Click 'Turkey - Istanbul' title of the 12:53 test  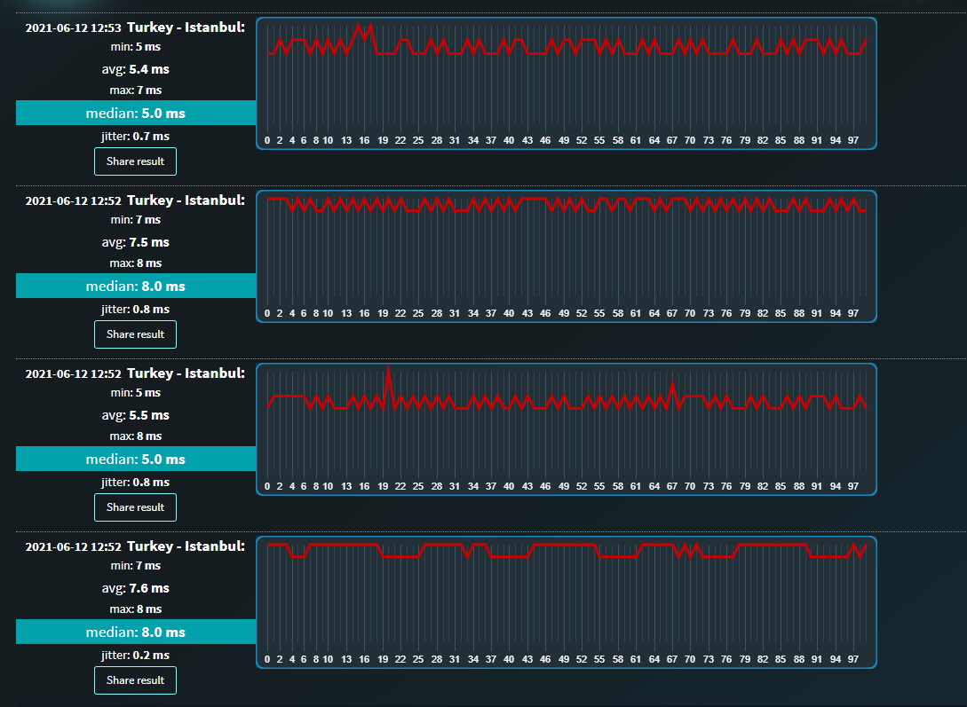(186, 27)
